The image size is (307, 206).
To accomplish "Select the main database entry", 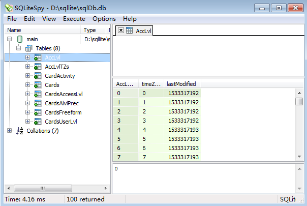I will [x=32, y=39].
